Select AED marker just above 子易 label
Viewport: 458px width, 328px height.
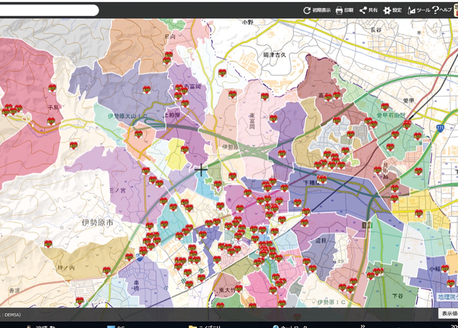pyautogui.click(x=52, y=88)
